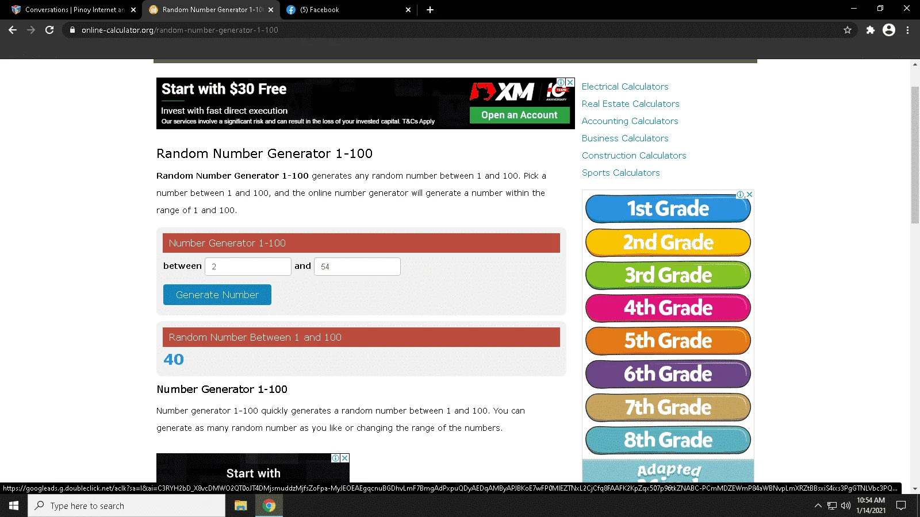Open volume control in tray
Screen dimensions: 920x517
(846, 506)
